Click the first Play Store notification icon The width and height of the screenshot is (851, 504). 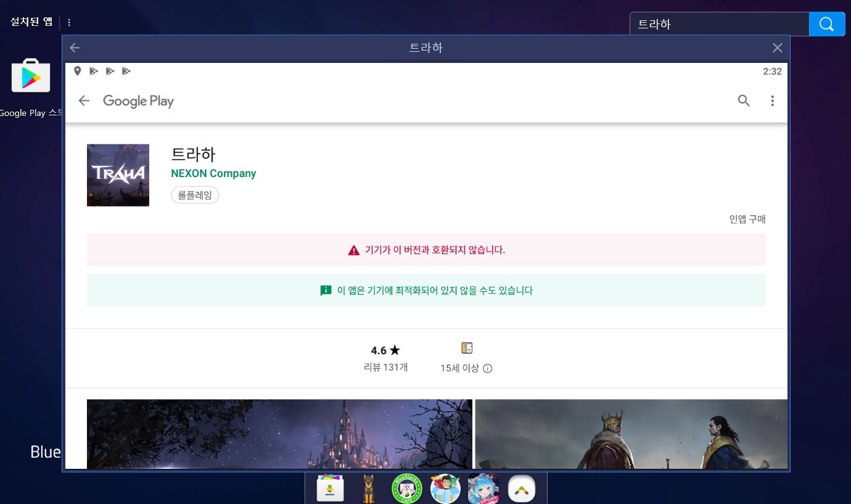tap(94, 71)
